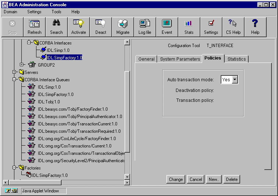Select IDL:beasys.com/Tobj/TransactionRequired:1.0 queue
278x196 pixels.
click(79, 131)
